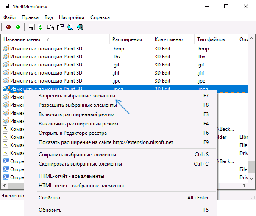Select Выключить расширенный режим
The image size is (256, 216).
pyautogui.click(x=120, y=124)
